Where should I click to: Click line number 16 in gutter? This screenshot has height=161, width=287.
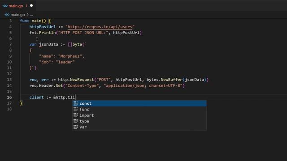(9, 97)
